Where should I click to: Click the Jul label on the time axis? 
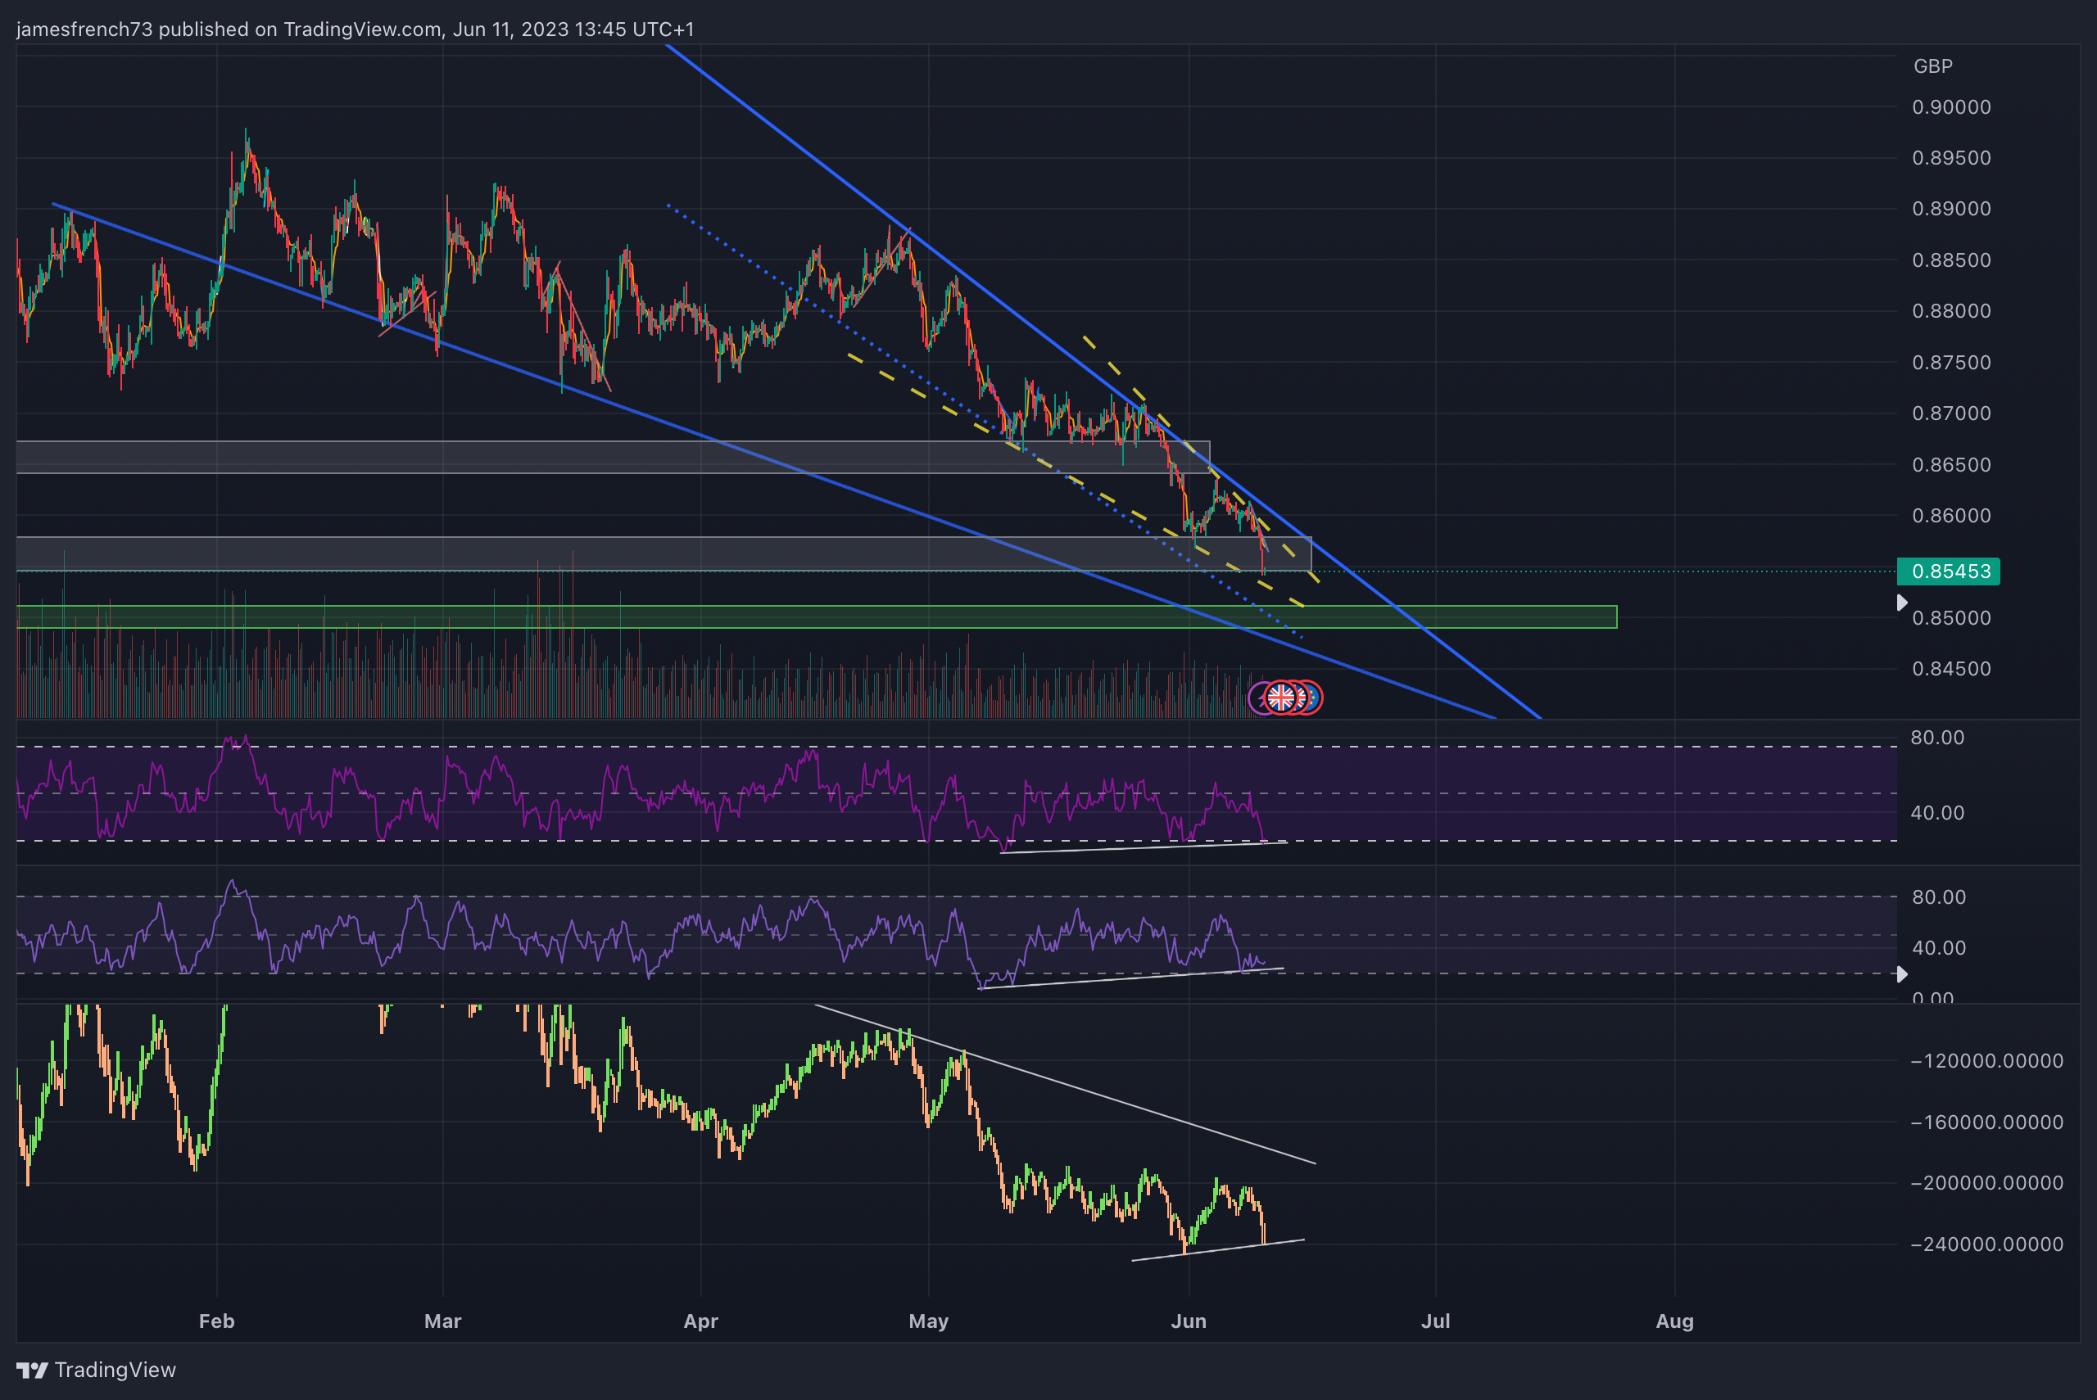pyautogui.click(x=1436, y=1321)
